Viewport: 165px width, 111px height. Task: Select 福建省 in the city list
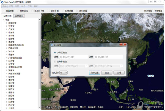point(11,55)
